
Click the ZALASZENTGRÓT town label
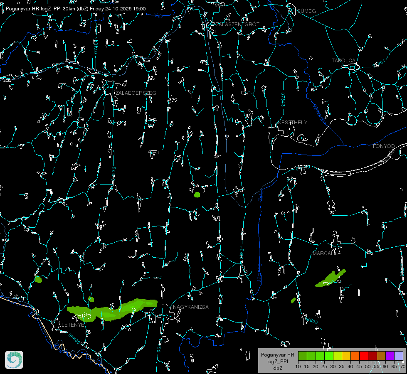[x=237, y=24]
